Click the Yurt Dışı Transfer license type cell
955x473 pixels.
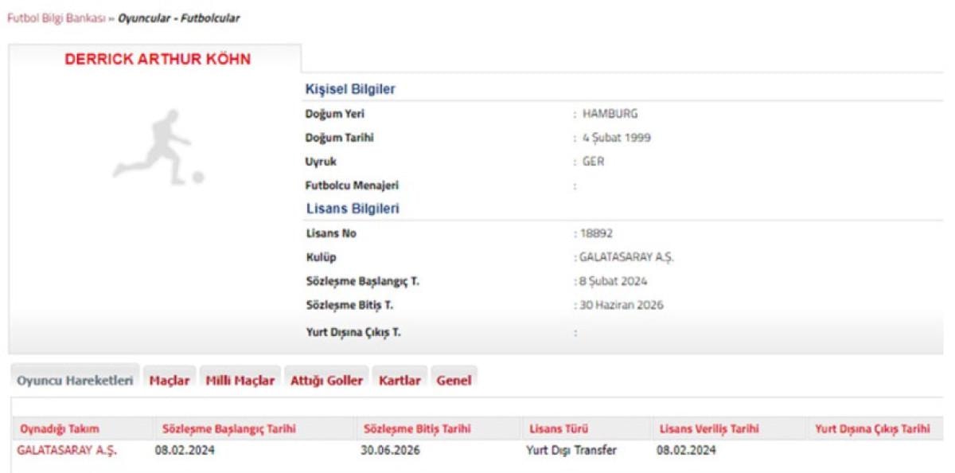[x=571, y=450]
